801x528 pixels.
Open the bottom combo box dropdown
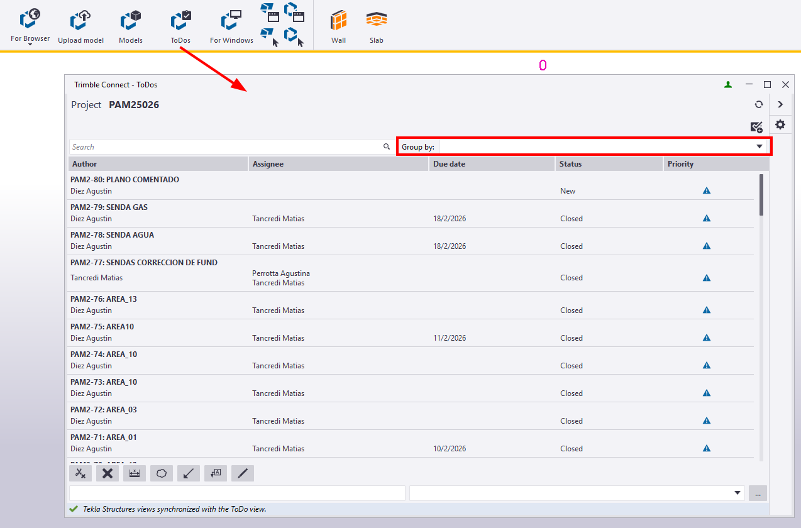738,493
